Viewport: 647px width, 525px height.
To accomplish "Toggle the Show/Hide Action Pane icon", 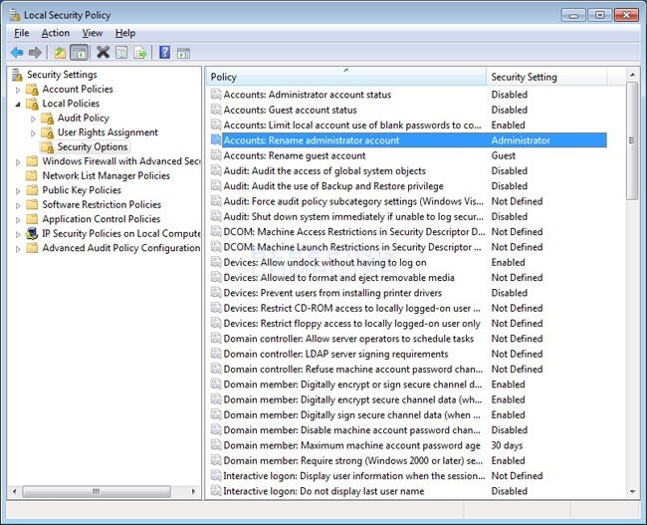I will click(183, 53).
